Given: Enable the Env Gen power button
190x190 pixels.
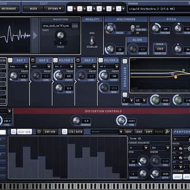Looking at the screenshot, I should 39,132.
